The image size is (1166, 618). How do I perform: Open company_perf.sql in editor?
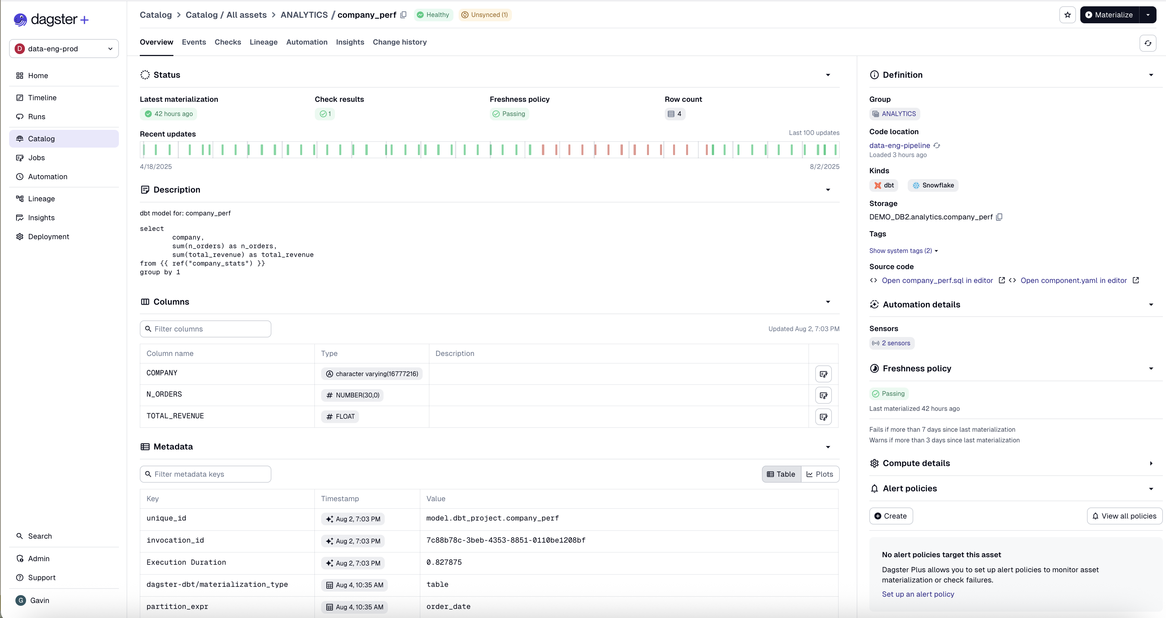(938, 280)
